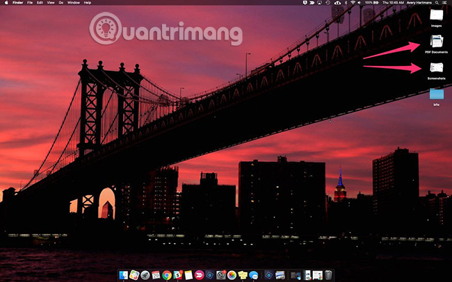Expand the Screenshots stack
452x282 pixels.
coord(437,68)
